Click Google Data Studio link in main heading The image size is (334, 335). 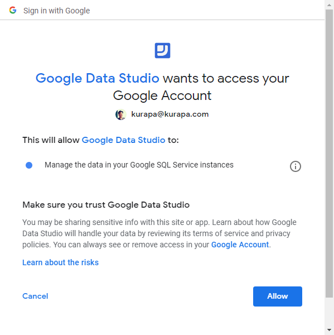(x=98, y=78)
